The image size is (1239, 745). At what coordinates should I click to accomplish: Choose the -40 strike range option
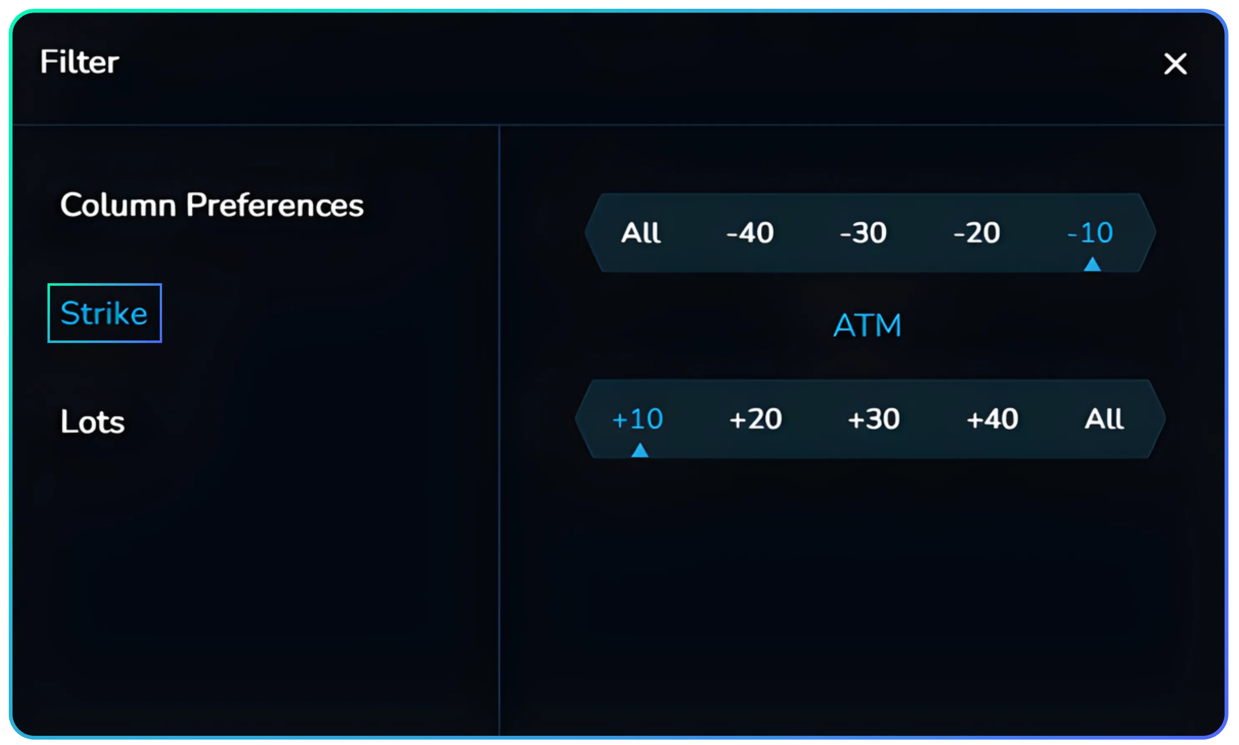[750, 233]
